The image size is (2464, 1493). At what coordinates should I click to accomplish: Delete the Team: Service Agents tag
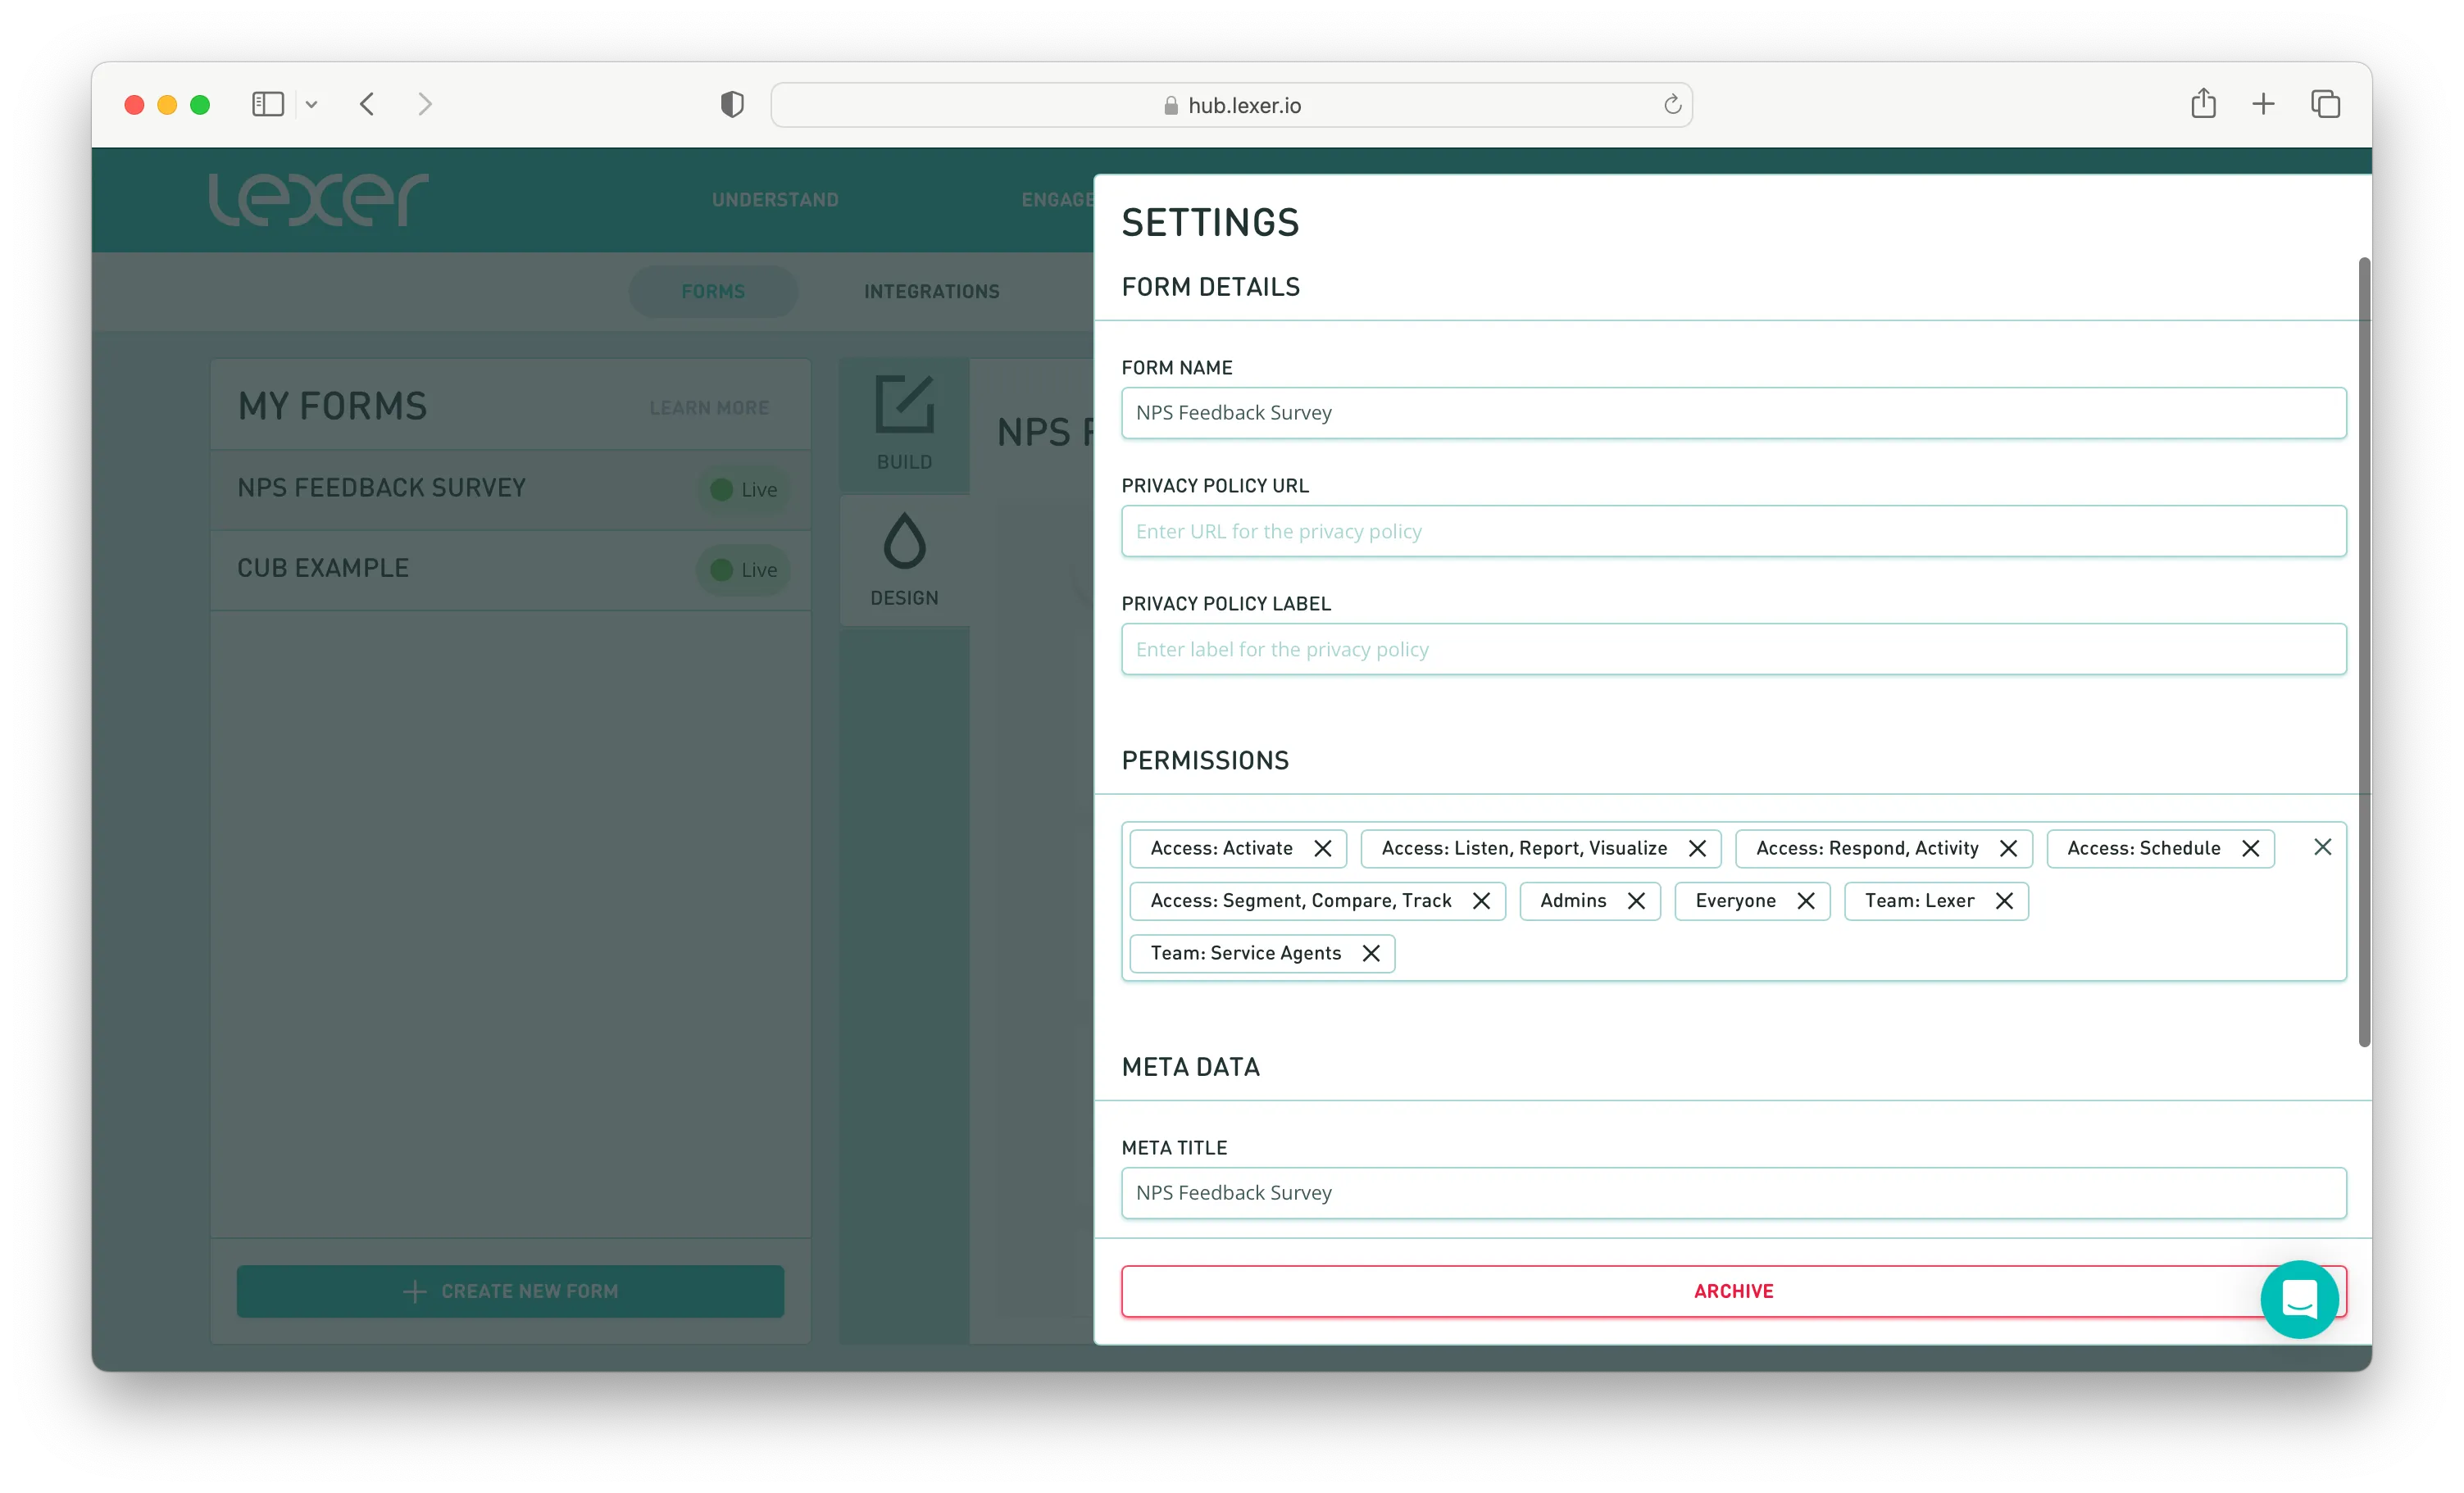1370,953
